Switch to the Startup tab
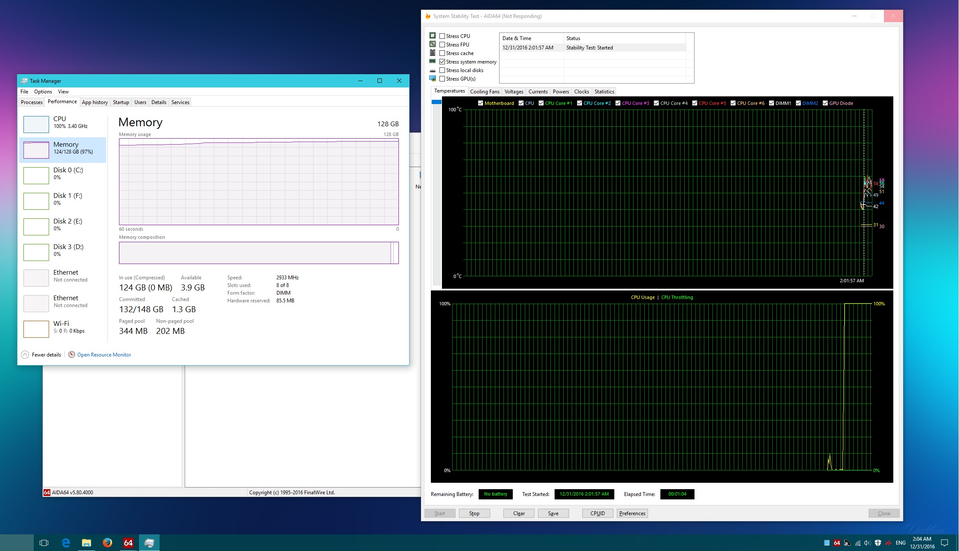The image size is (959, 551). click(121, 102)
